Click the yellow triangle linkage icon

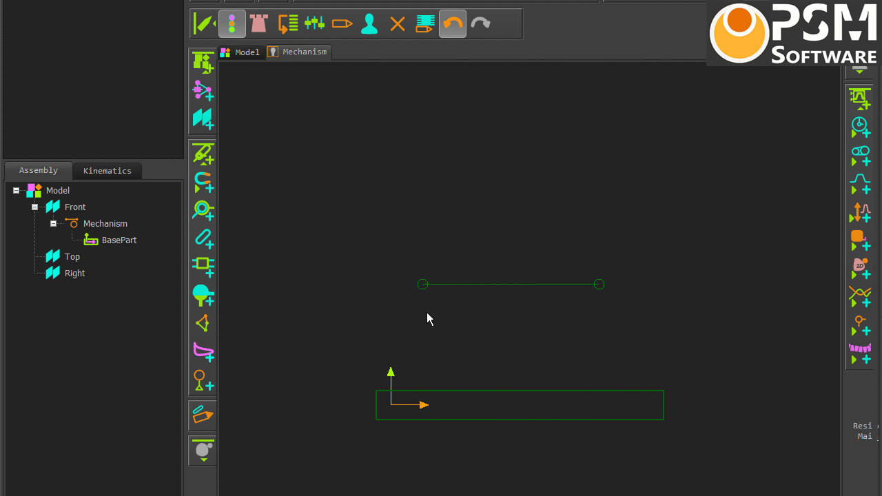click(203, 323)
